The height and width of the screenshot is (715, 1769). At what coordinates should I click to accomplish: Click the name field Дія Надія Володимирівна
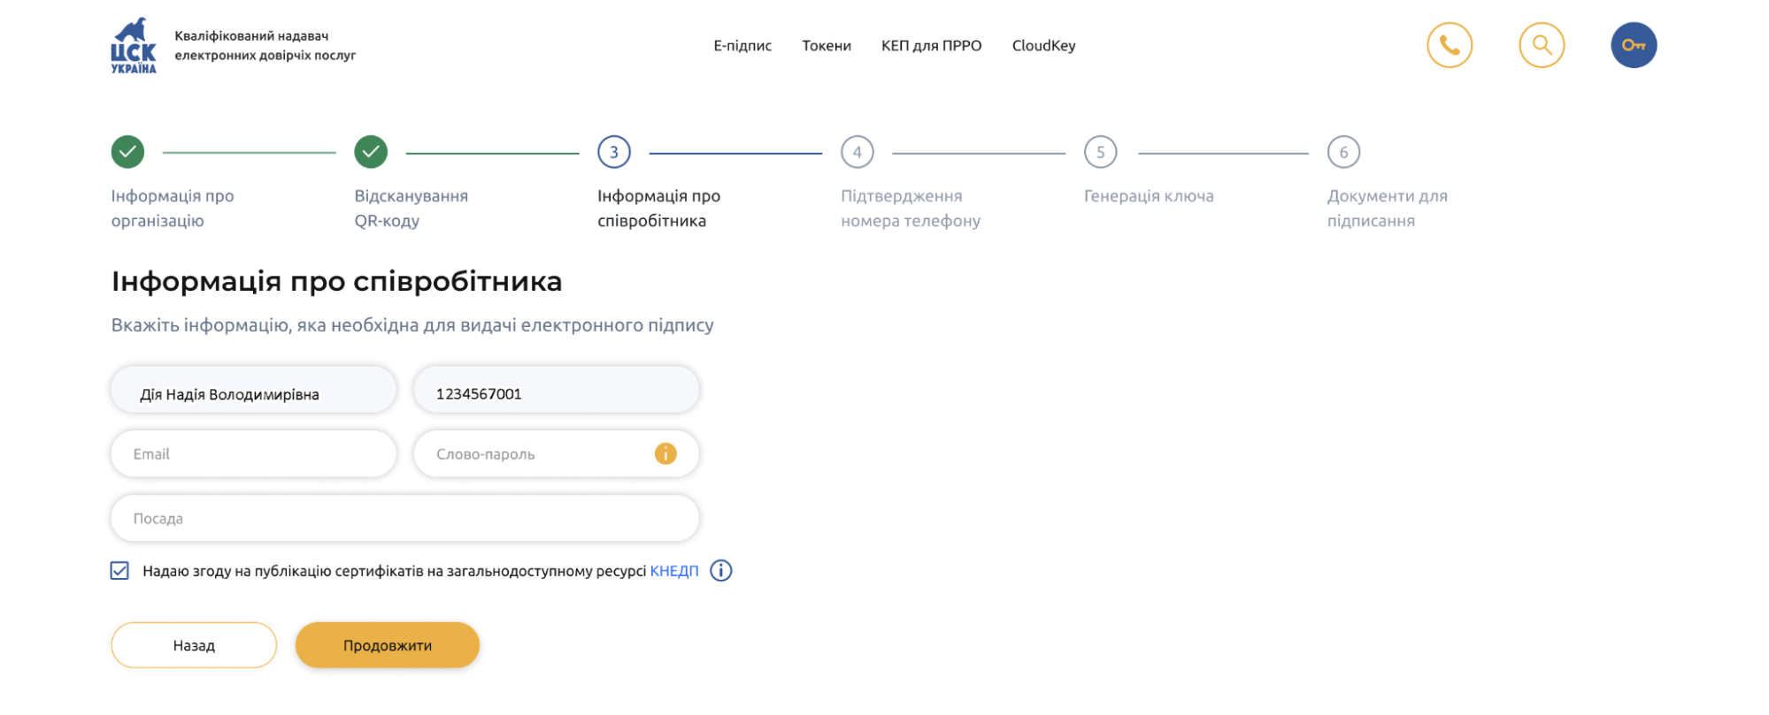coord(254,390)
